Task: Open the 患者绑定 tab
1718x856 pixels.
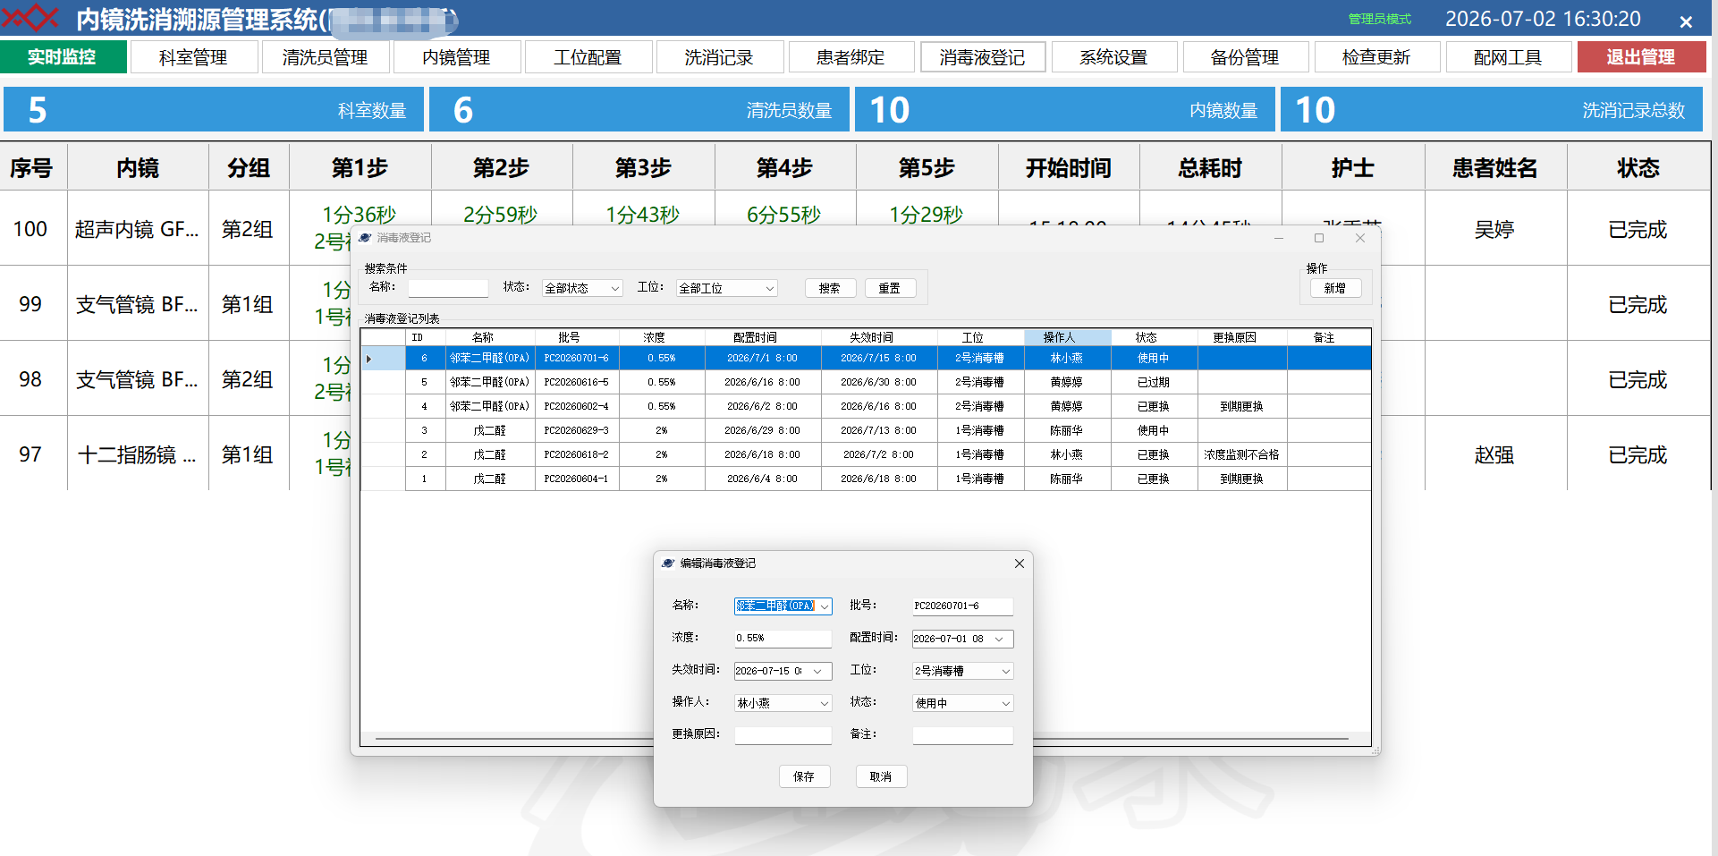Action: (851, 57)
